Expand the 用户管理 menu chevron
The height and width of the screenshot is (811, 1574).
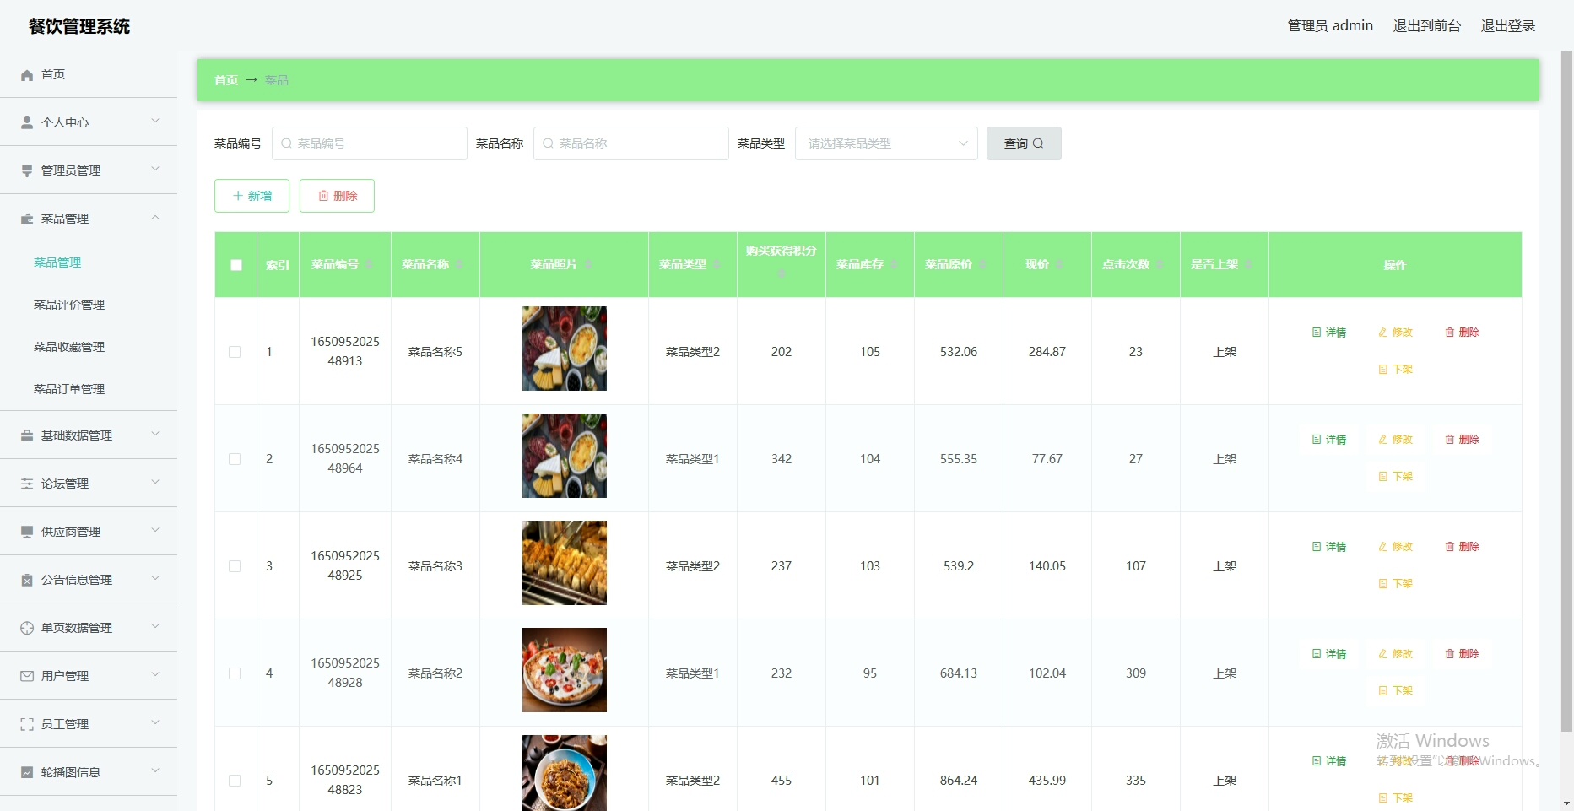tap(155, 674)
